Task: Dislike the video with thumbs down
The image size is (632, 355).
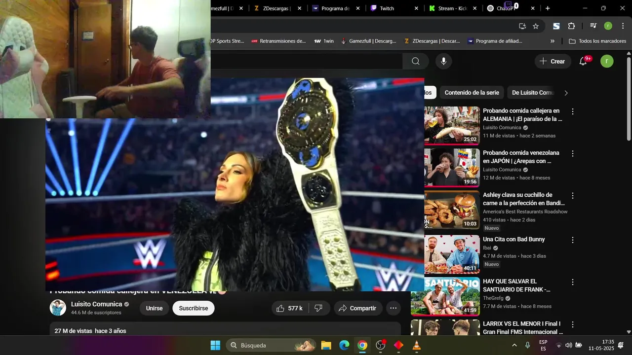Action: coord(319,308)
